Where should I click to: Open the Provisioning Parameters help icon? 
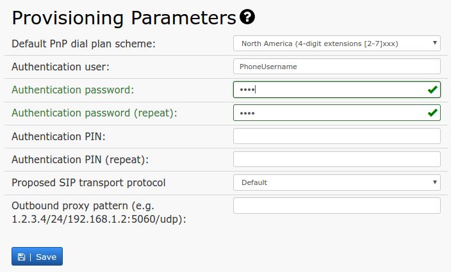(247, 17)
